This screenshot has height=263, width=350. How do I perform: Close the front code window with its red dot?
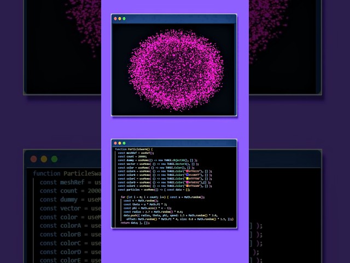point(115,143)
